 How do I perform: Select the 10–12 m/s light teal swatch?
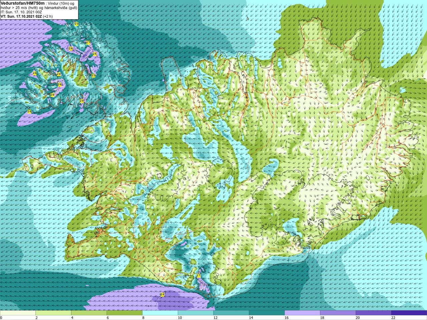click(x=195, y=313)
